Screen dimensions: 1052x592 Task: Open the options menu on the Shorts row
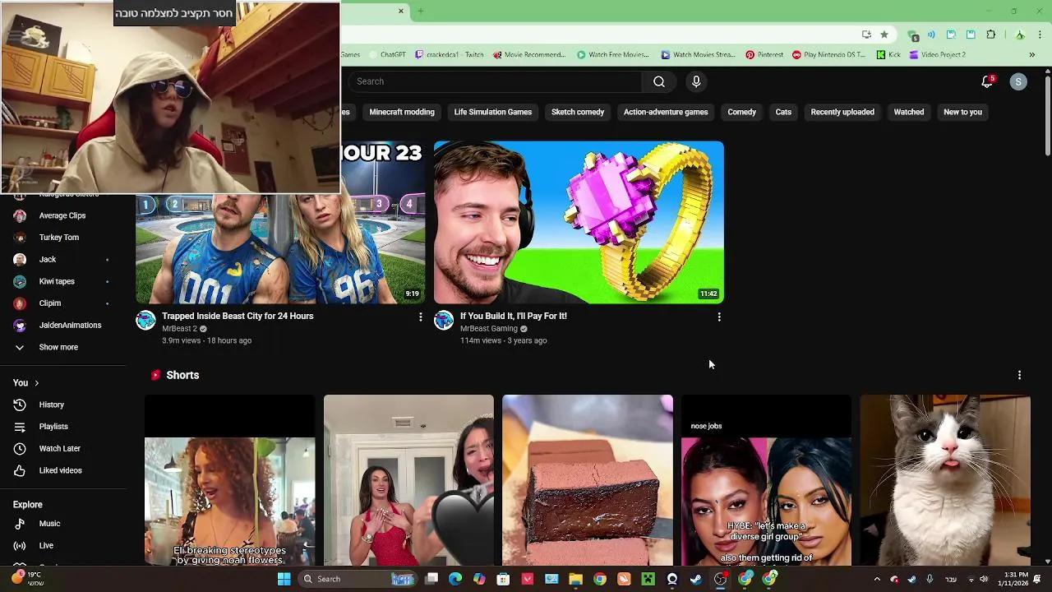1019,374
